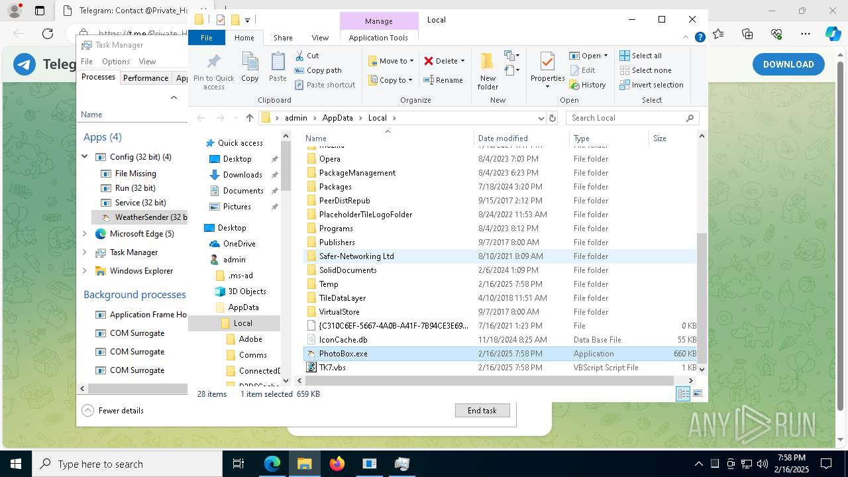Open Windows Start menu
The image size is (848, 477).
point(16,464)
